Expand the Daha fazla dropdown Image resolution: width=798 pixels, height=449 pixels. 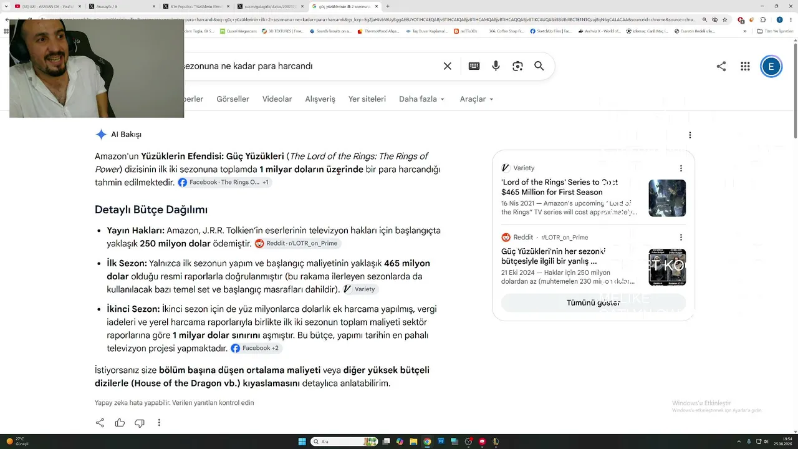point(422,99)
